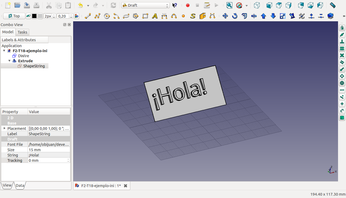This screenshot has width=346, height=198.
Task: Select DWire in the model tree
Action: (23, 56)
